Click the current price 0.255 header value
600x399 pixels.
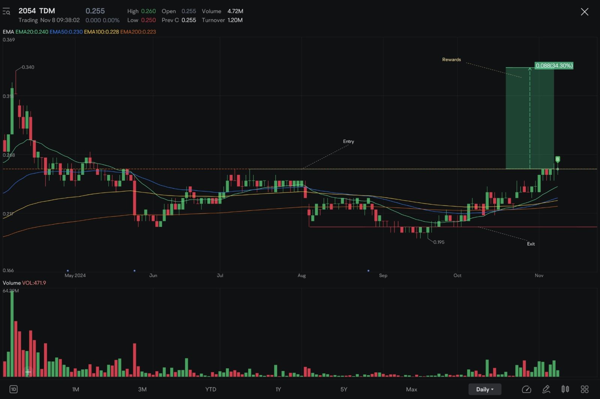pyautogui.click(x=95, y=11)
